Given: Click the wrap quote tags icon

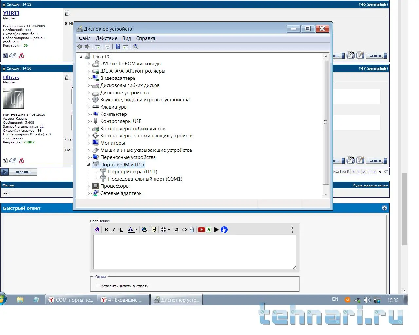Looking at the screenshot, I should (x=154, y=230).
